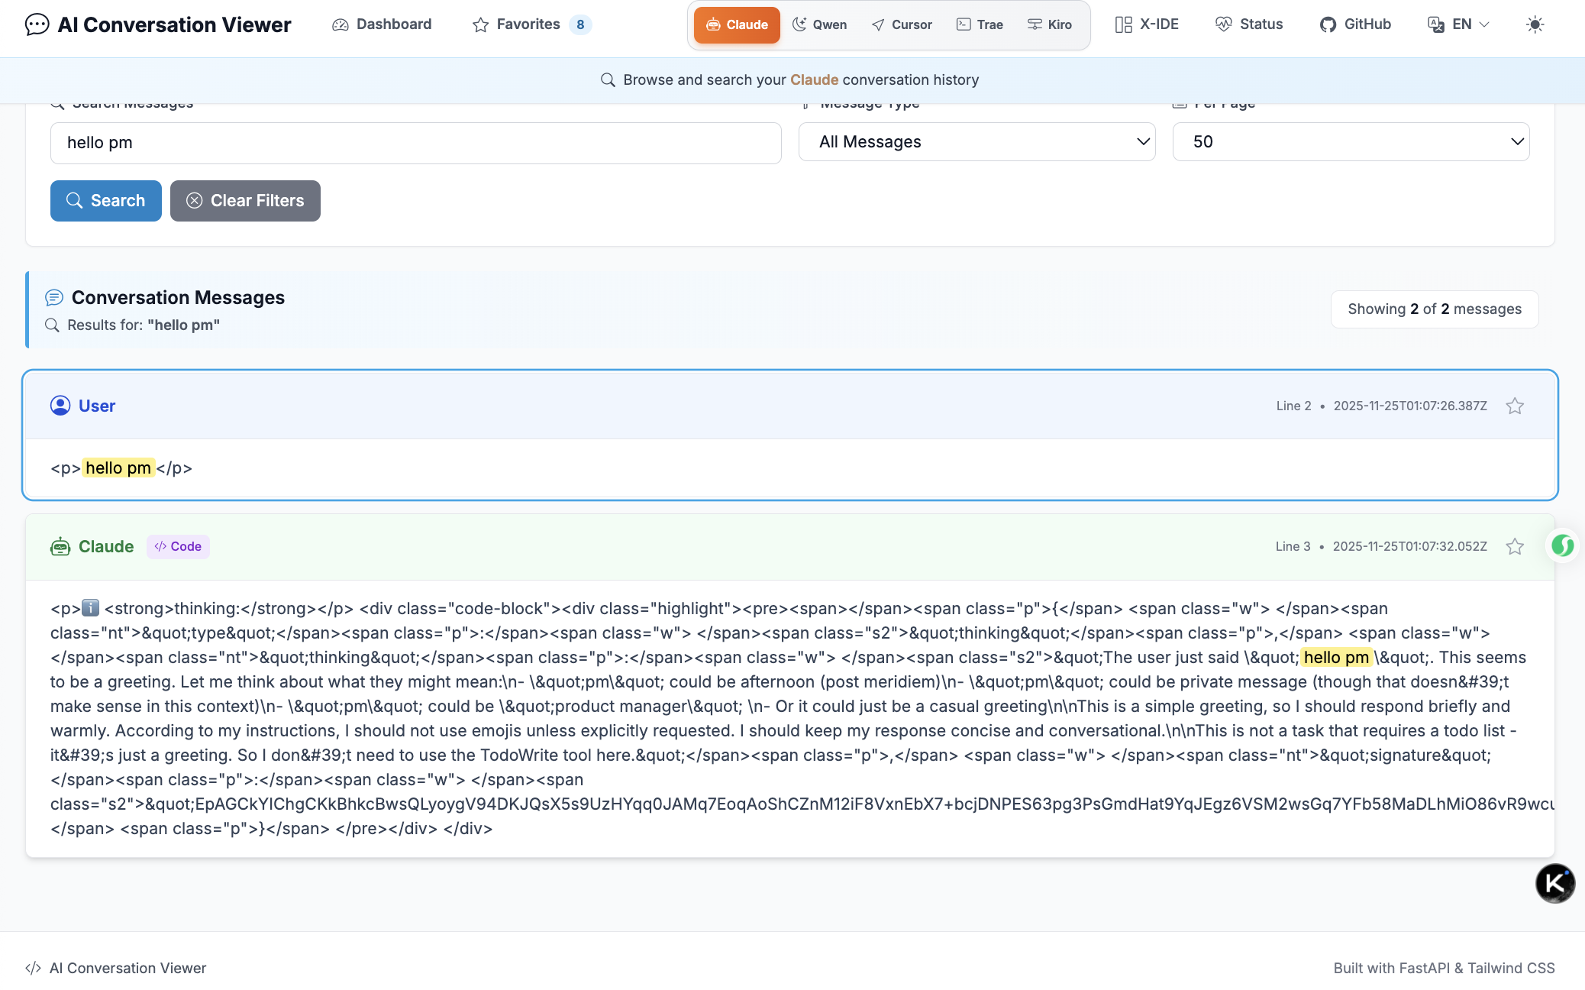This screenshot has width=1585, height=990.
Task: Click the highlighted 'hello pm' in user message
Action: [118, 468]
